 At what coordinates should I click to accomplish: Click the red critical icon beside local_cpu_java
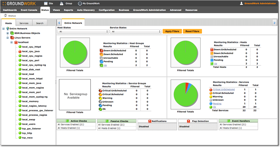pyautogui.click(x=20, y=51)
